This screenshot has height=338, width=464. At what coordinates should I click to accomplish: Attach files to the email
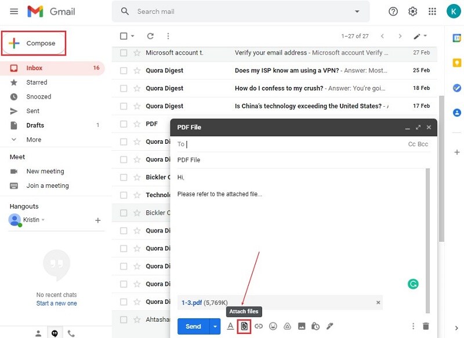click(244, 326)
